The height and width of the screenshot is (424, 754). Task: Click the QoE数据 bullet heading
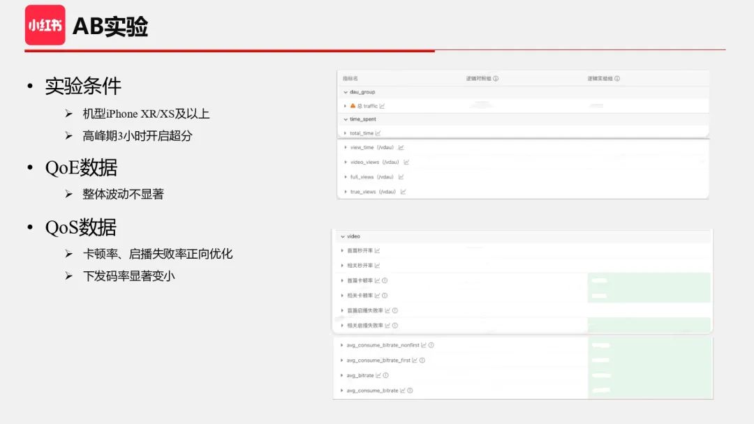click(x=81, y=168)
